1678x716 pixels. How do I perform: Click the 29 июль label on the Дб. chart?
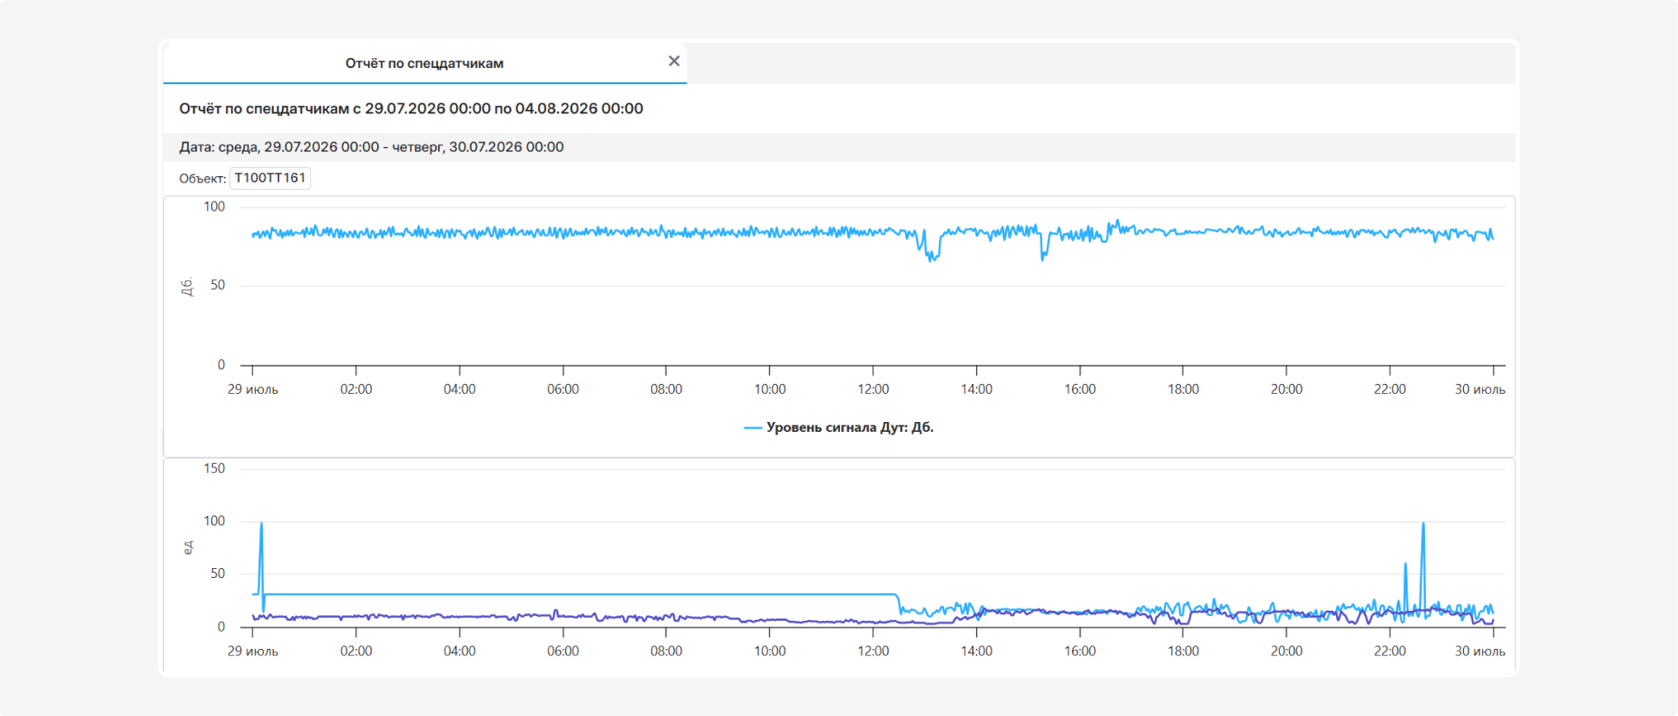pyautogui.click(x=253, y=389)
